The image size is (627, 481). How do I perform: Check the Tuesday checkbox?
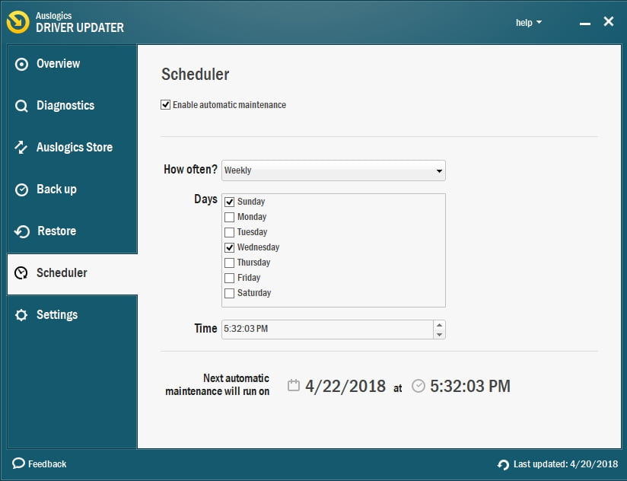pos(230,232)
